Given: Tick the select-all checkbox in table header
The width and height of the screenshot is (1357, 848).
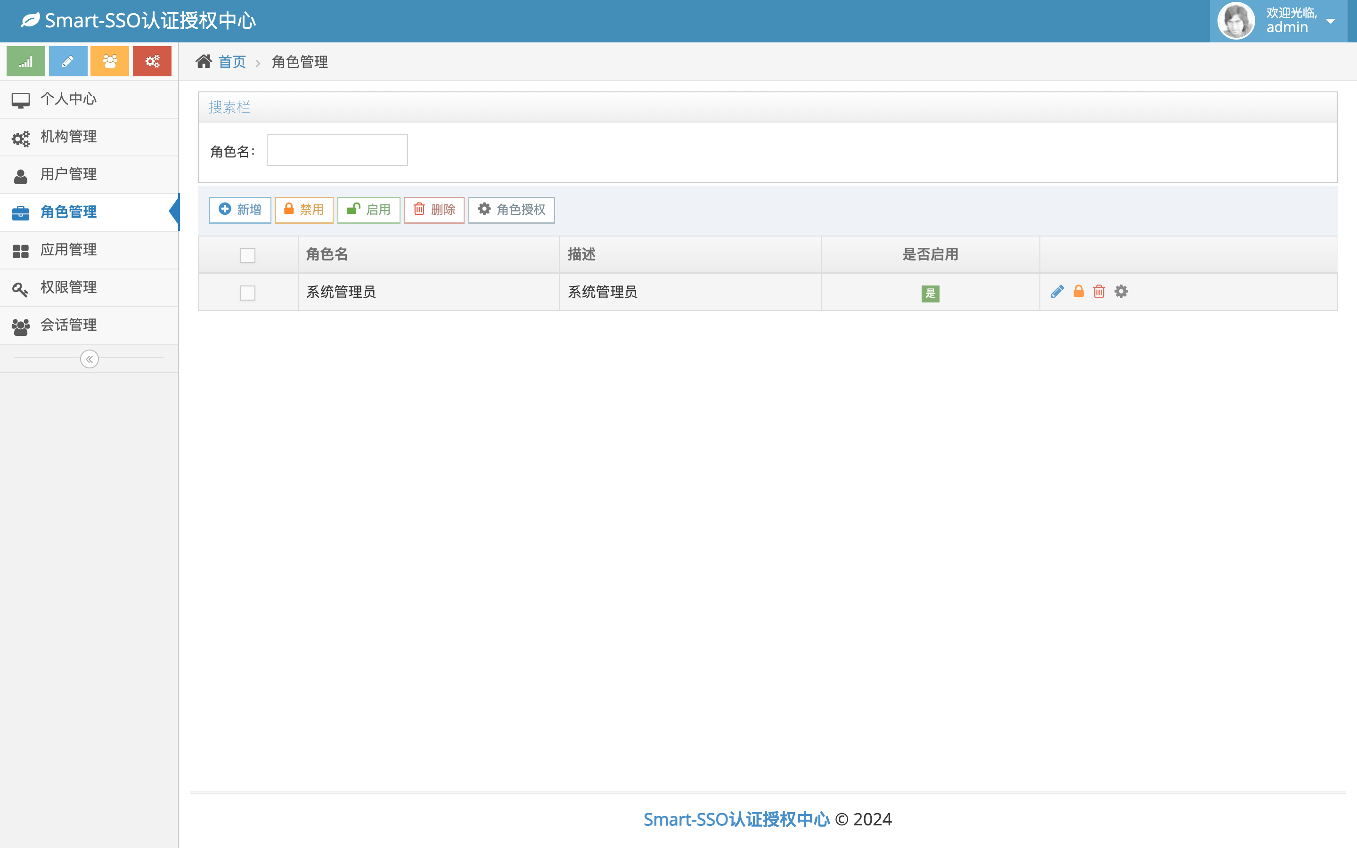Looking at the screenshot, I should [247, 255].
